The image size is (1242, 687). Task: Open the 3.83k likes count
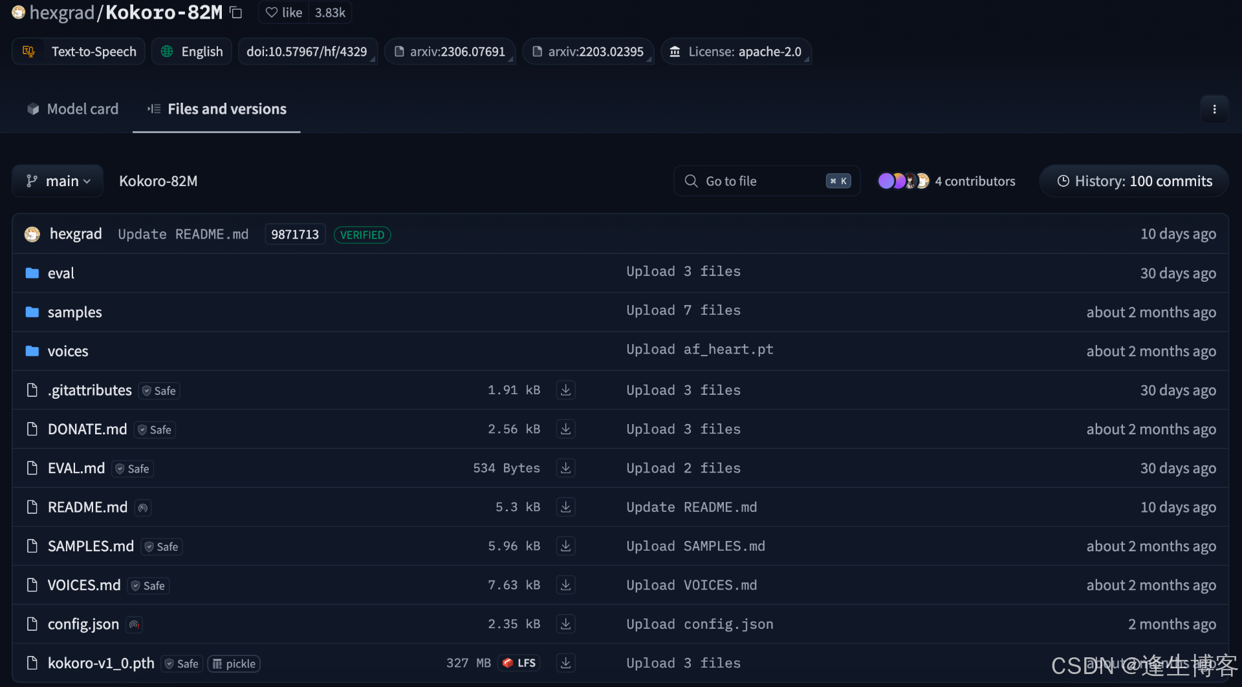tap(330, 13)
